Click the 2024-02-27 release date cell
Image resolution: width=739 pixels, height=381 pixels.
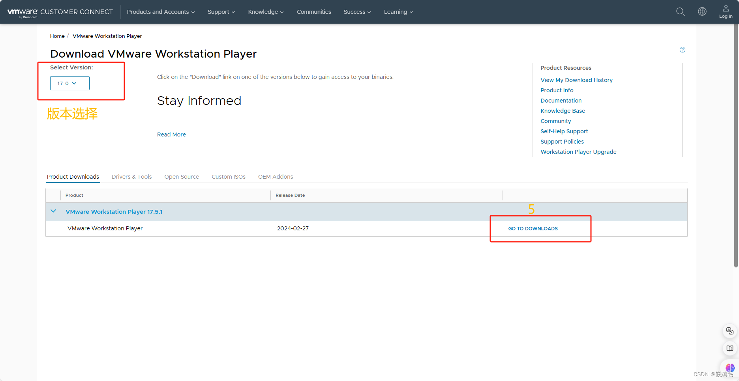click(293, 228)
